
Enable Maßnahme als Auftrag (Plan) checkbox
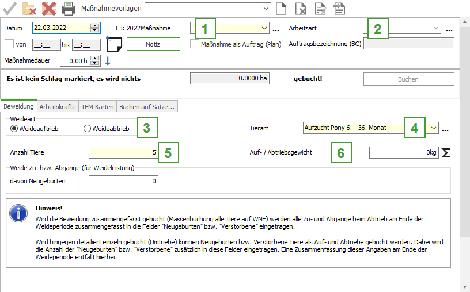coord(195,44)
